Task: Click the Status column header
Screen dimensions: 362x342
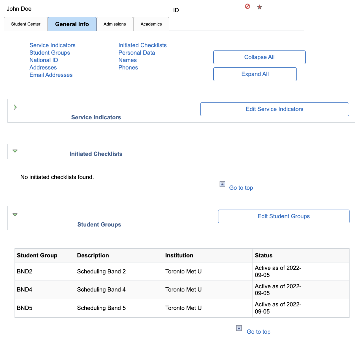Action: (263, 256)
